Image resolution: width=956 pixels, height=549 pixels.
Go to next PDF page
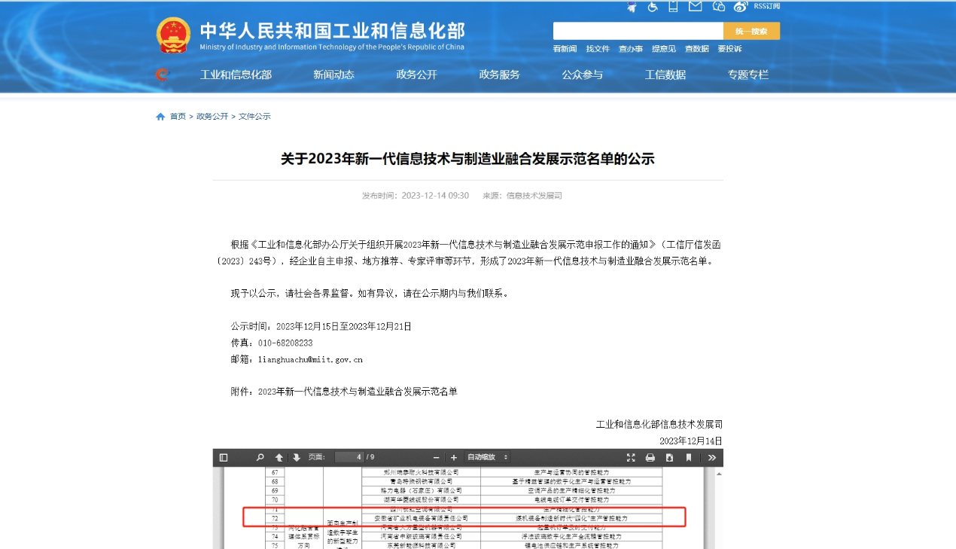pyautogui.click(x=297, y=457)
